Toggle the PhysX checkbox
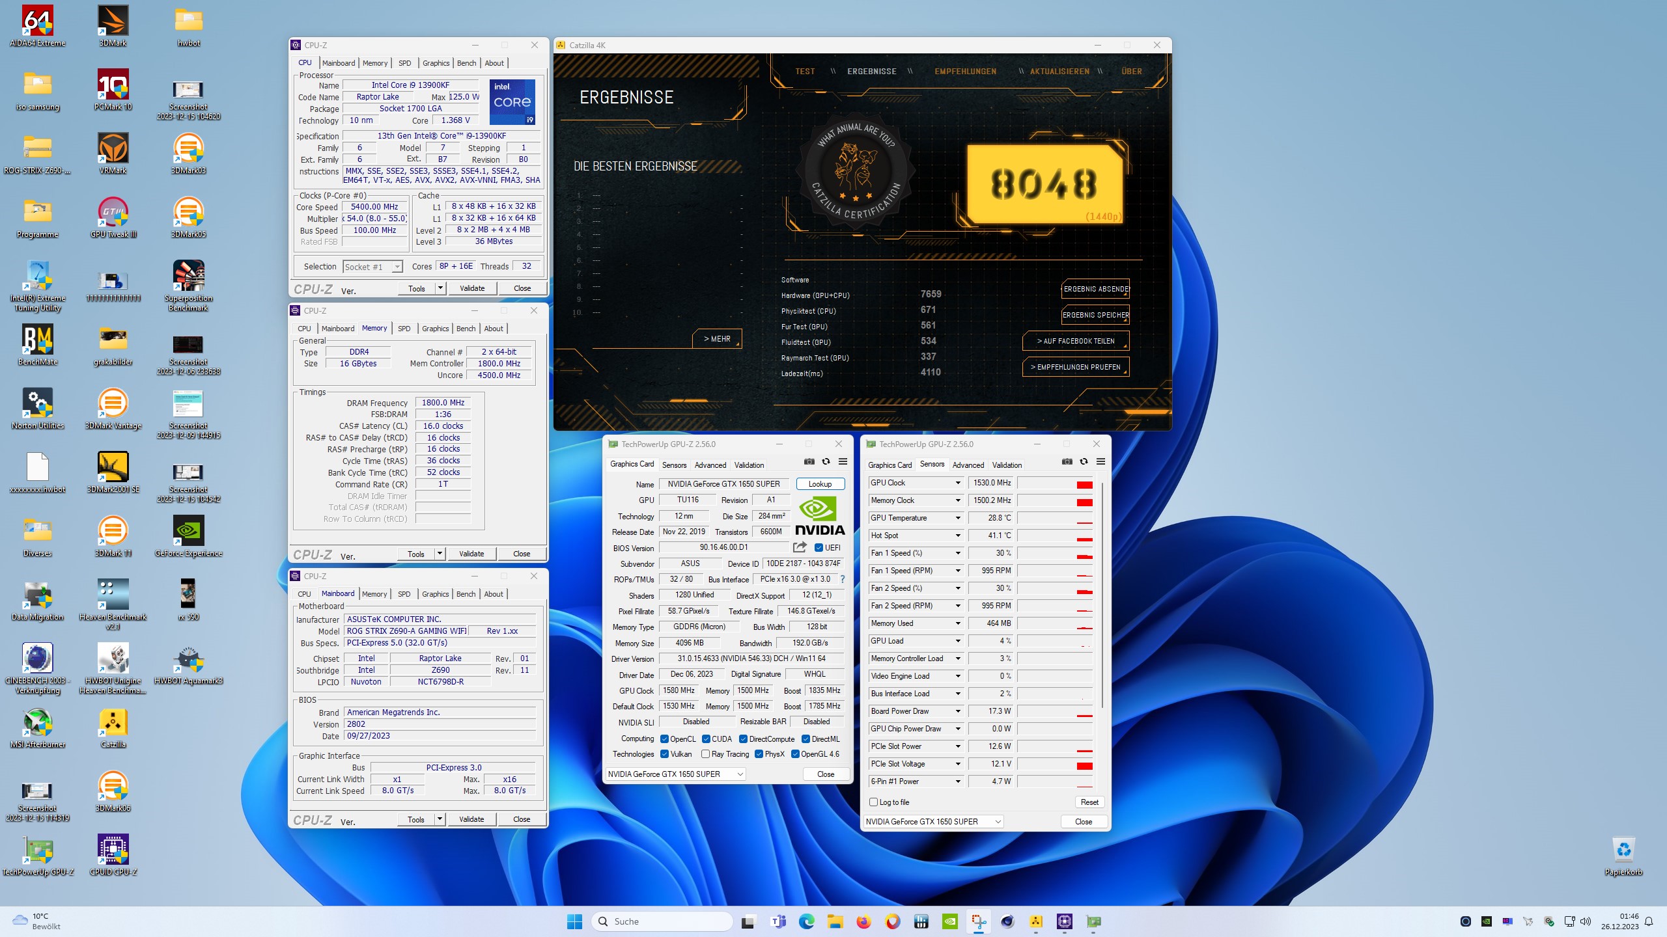The width and height of the screenshot is (1667, 937). pyautogui.click(x=759, y=754)
